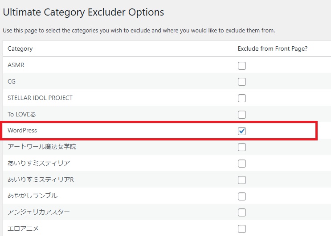This screenshot has height=236, width=331.
Task: Tick the あいりすミスティリア checkbox
Action: [242, 164]
